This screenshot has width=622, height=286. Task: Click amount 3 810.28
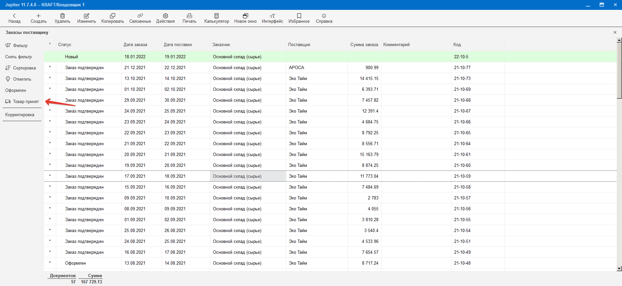[x=370, y=220]
